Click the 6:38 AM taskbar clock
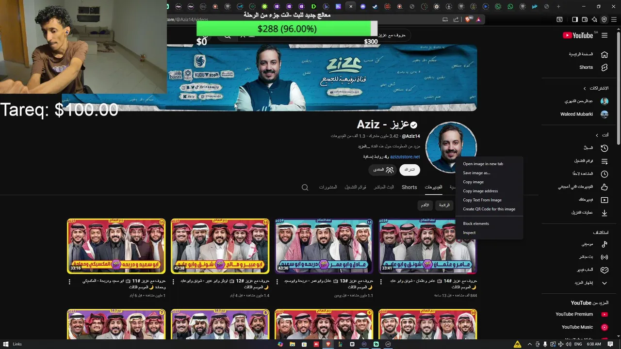 pyautogui.click(x=594, y=344)
